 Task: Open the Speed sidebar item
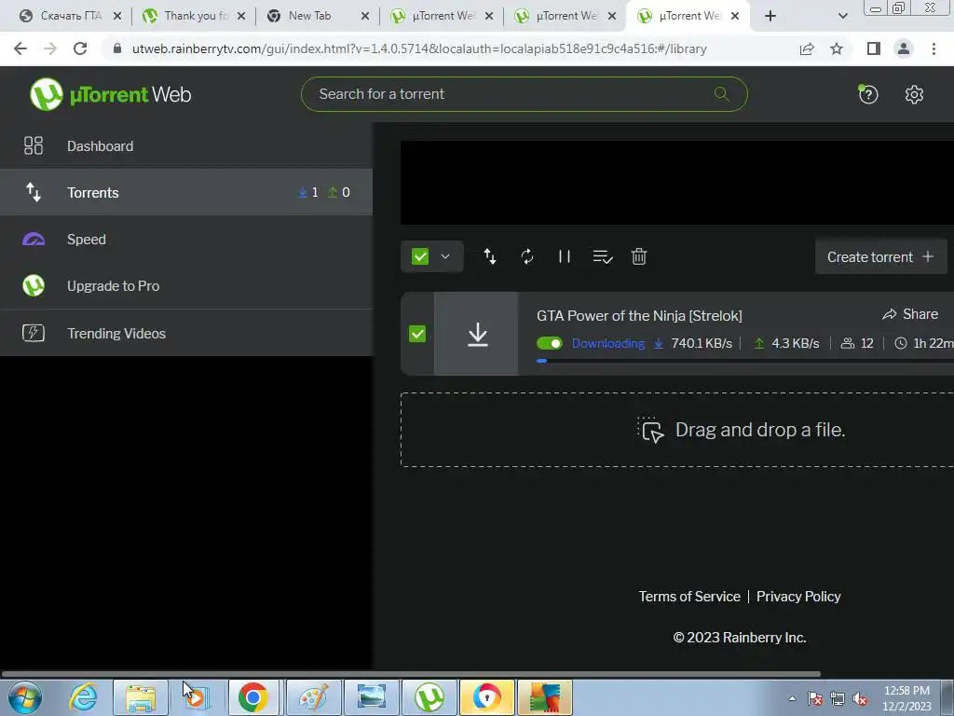click(186, 240)
